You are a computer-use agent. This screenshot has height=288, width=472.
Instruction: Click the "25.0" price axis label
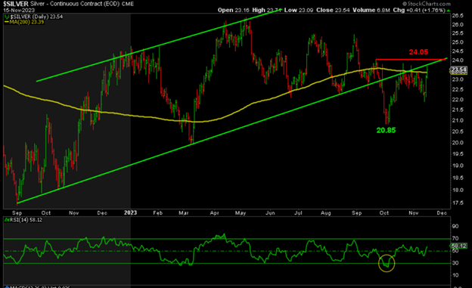[458, 42]
